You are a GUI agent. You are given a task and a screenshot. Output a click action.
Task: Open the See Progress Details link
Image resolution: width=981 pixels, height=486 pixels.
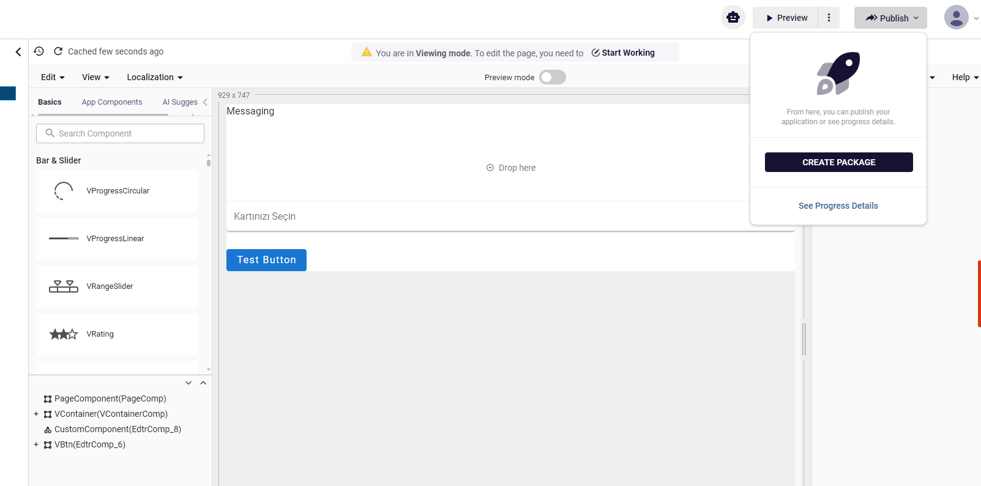838,206
